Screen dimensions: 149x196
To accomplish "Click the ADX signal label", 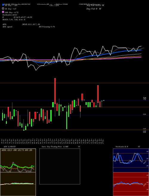I will point(7,27).
